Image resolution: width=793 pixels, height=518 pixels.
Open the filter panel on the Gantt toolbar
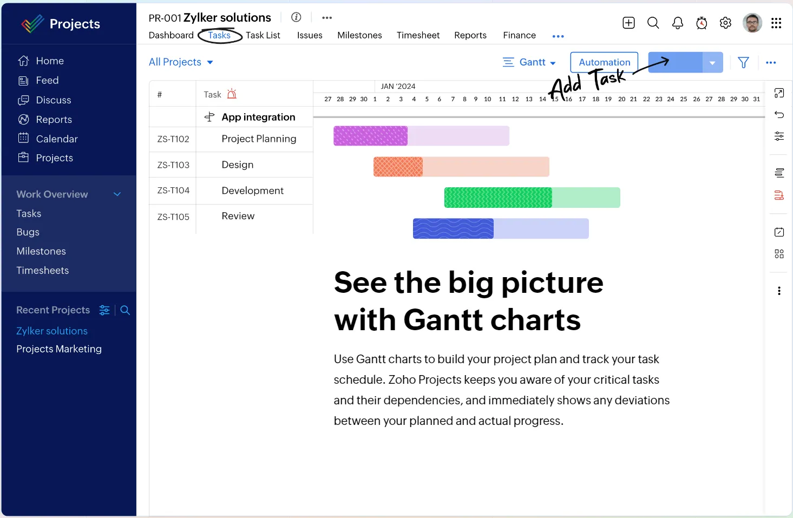coord(743,62)
